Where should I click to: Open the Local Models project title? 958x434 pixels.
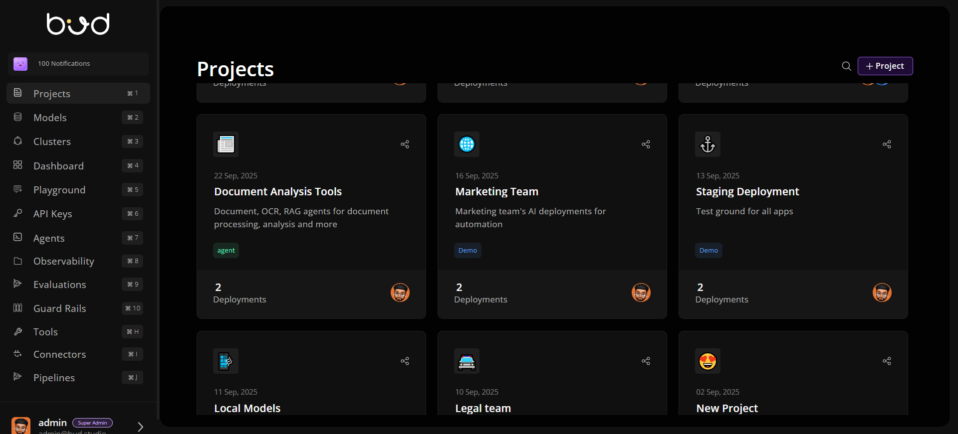coord(247,408)
